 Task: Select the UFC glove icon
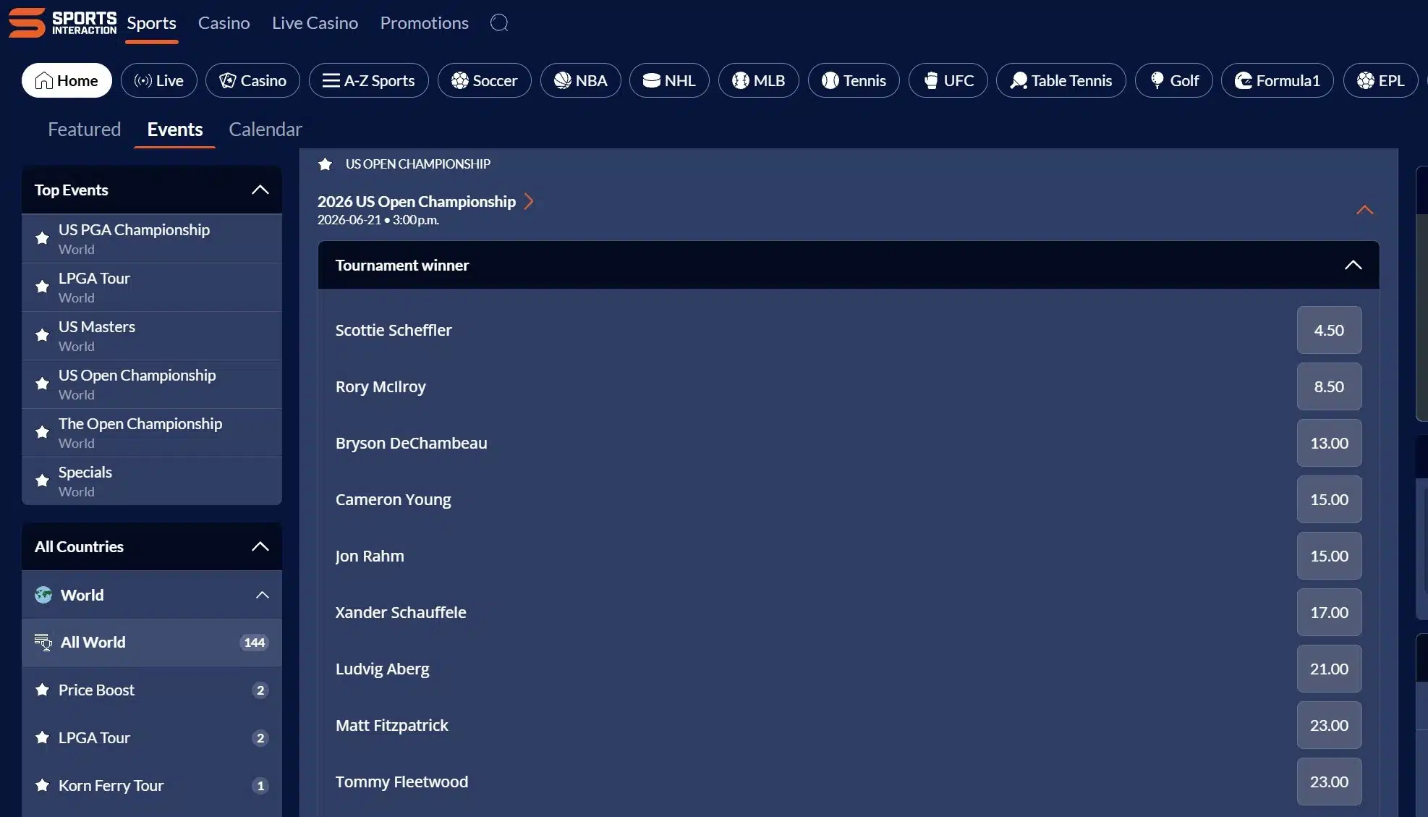click(931, 80)
